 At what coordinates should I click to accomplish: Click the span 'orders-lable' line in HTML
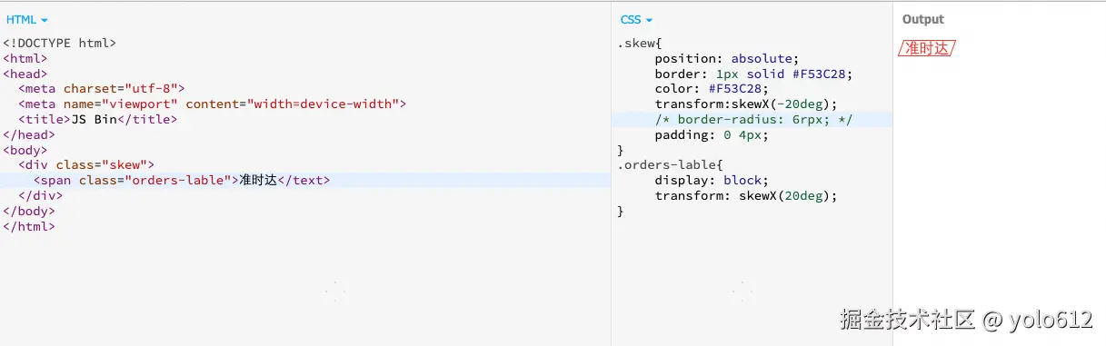pos(182,181)
